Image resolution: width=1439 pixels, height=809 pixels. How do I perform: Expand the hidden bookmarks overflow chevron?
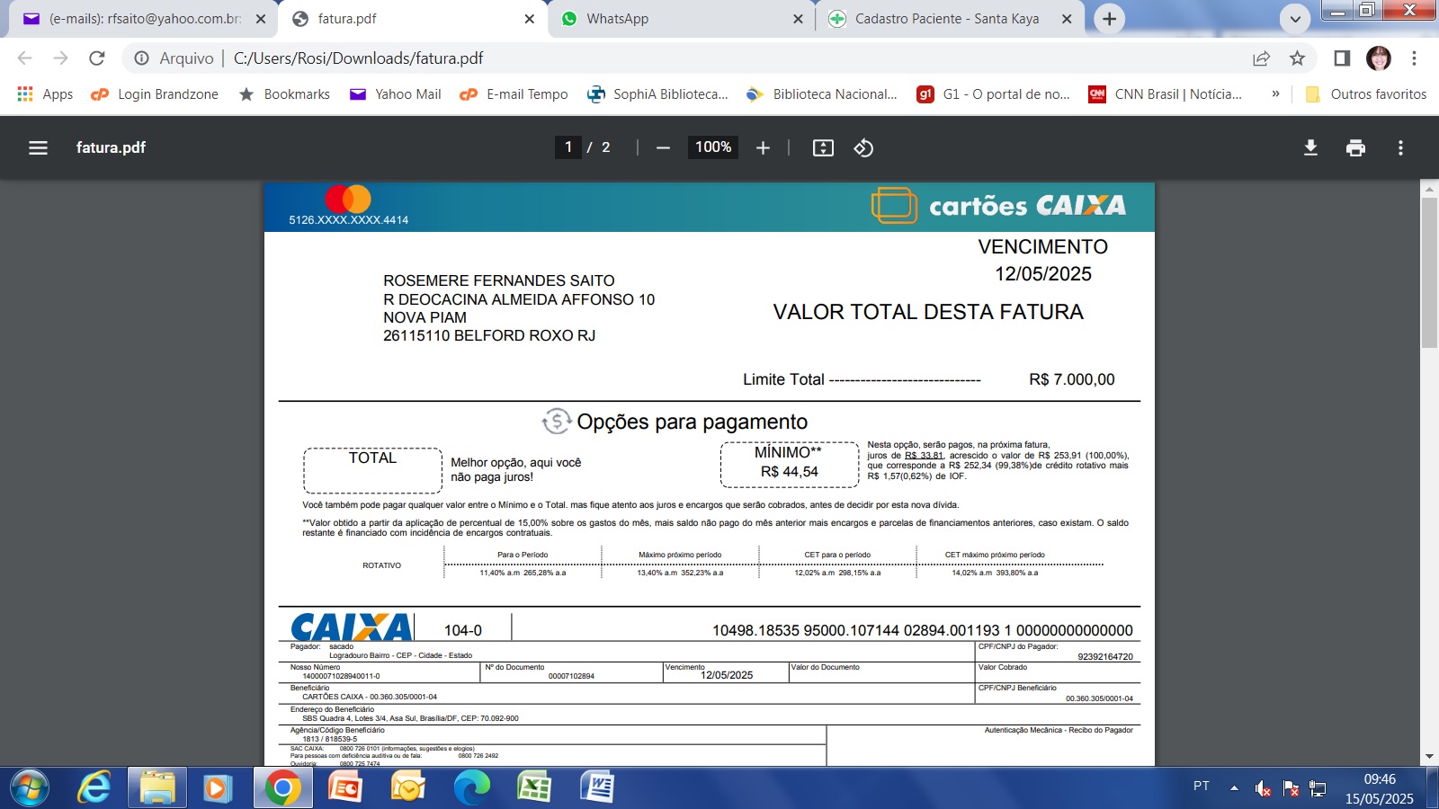click(x=1275, y=93)
